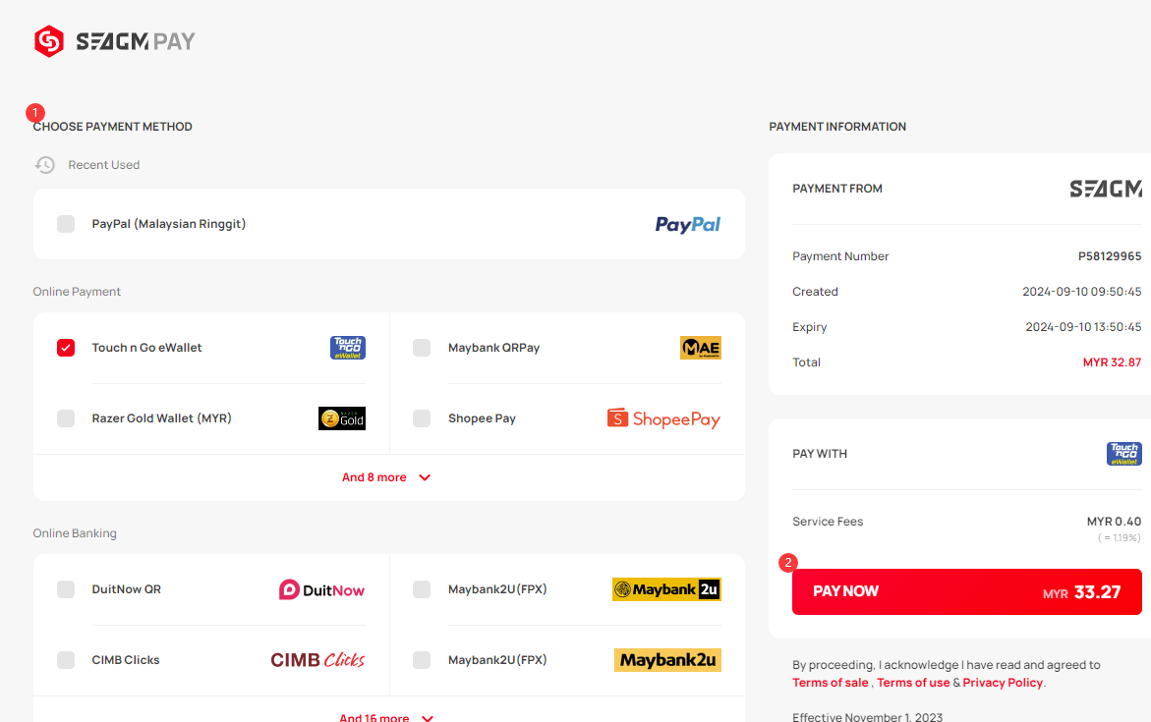1151x722 pixels.
Task: Click the DuitNow logo
Action: click(x=321, y=590)
